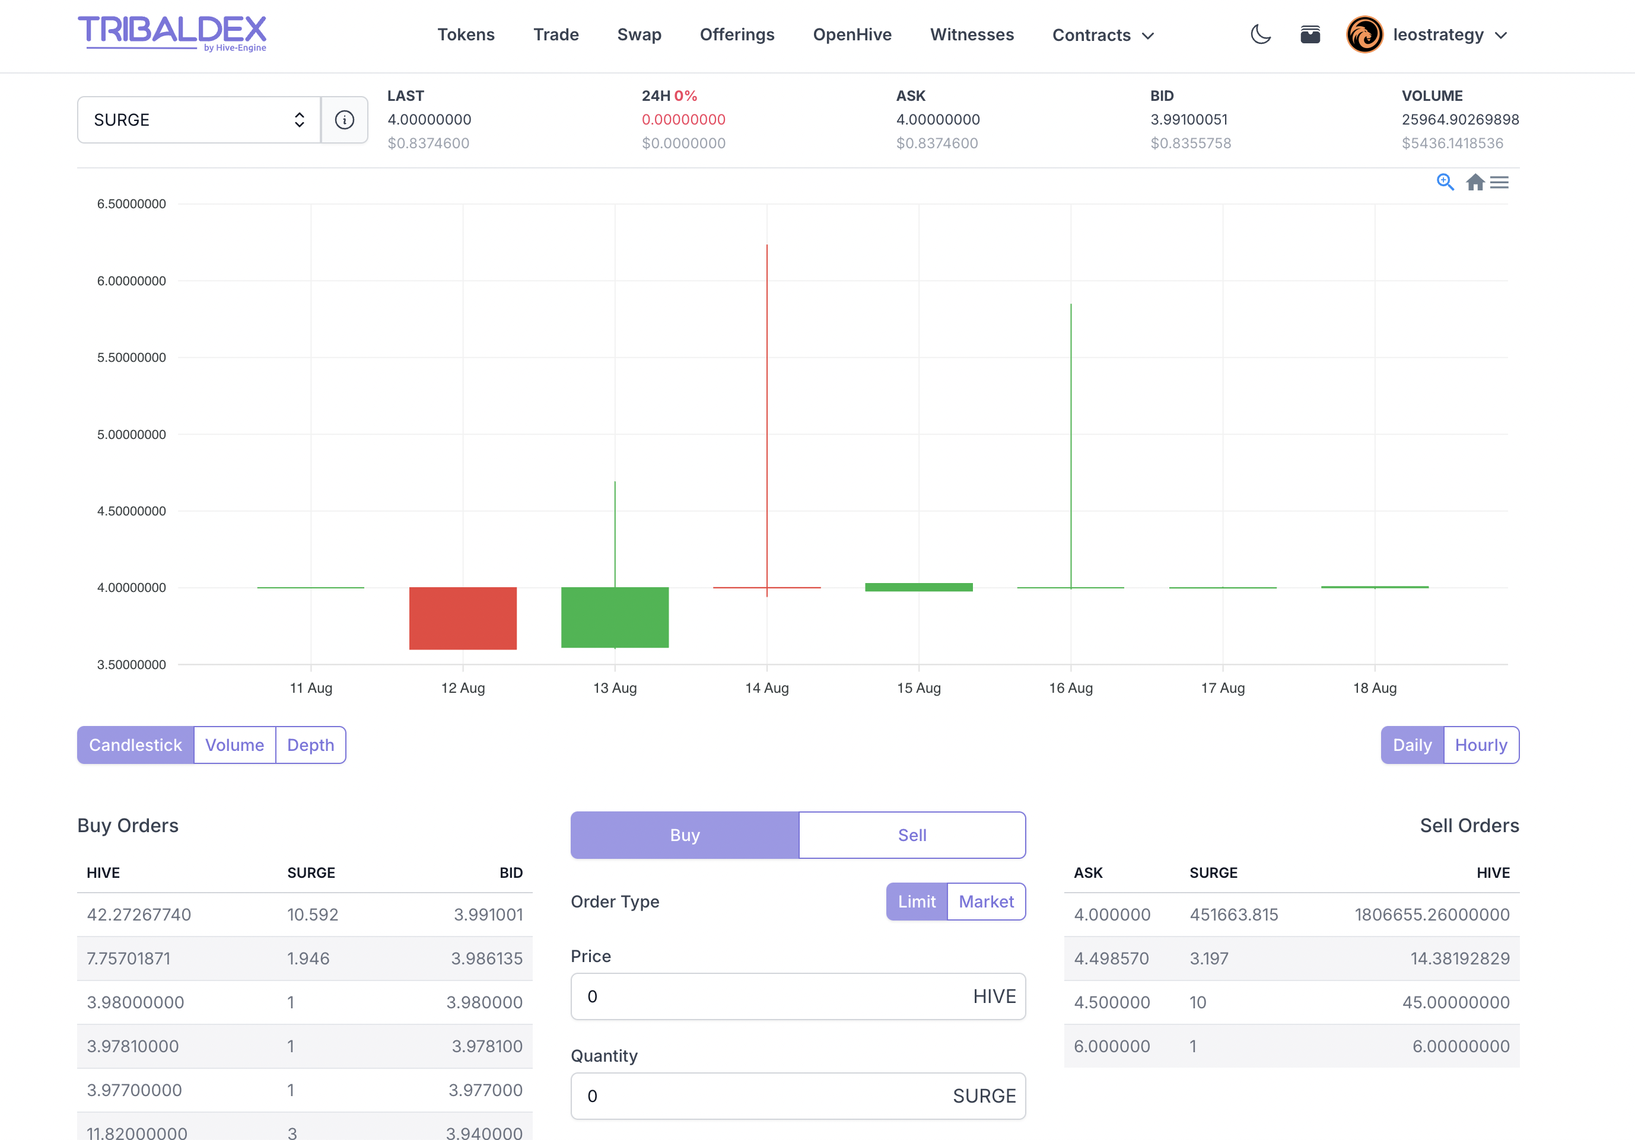Screen dimensions: 1635x1140
Task: Open chart hamburger menu
Action: pos(1499,183)
